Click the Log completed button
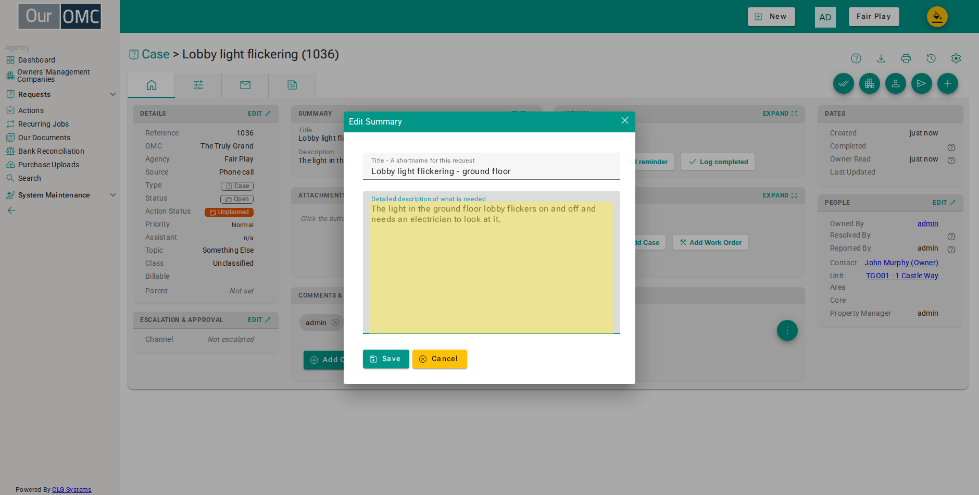 pos(718,162)
